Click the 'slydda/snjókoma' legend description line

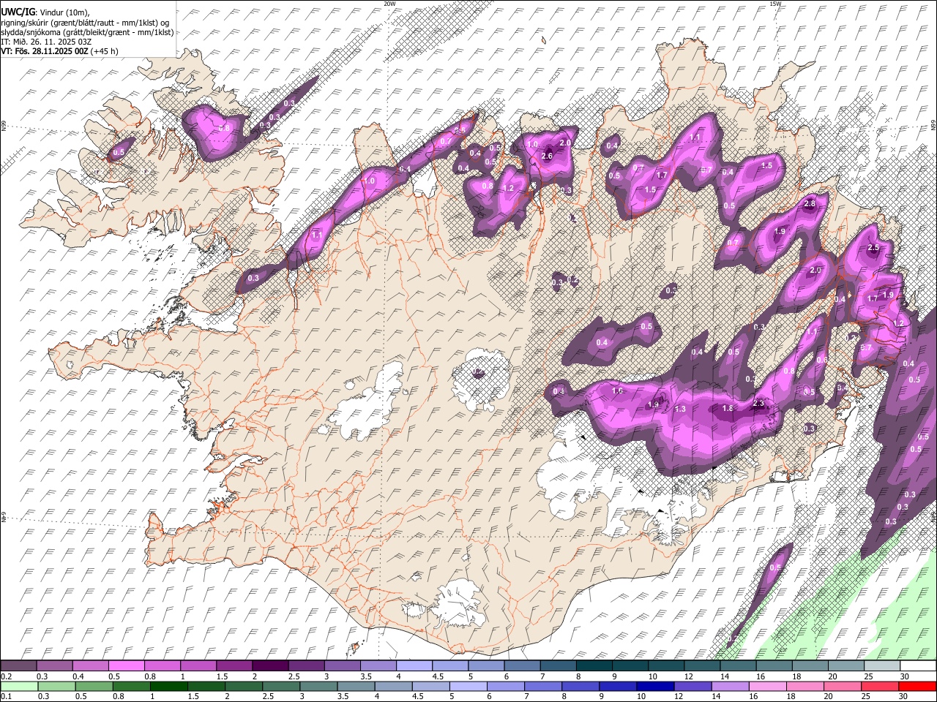click(x=87, y=32)
